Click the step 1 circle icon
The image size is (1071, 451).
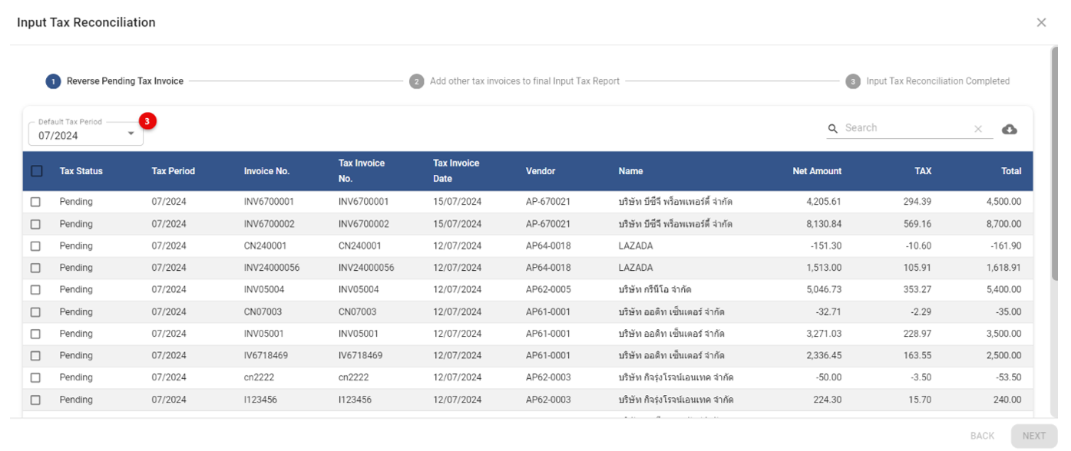pyautogui.click(x=53, y=81)
